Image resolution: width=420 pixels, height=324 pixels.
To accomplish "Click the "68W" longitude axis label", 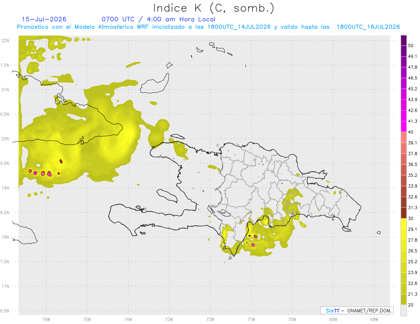I will [374, 319].
